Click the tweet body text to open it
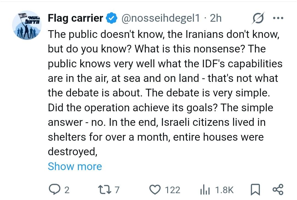 pyautogui.click(x=162, y=93)
